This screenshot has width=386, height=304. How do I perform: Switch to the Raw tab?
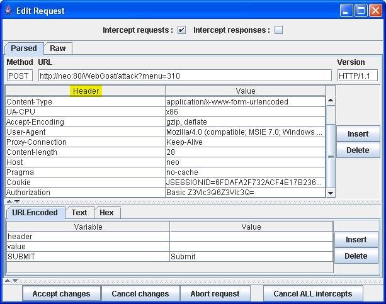coord(58,48)
